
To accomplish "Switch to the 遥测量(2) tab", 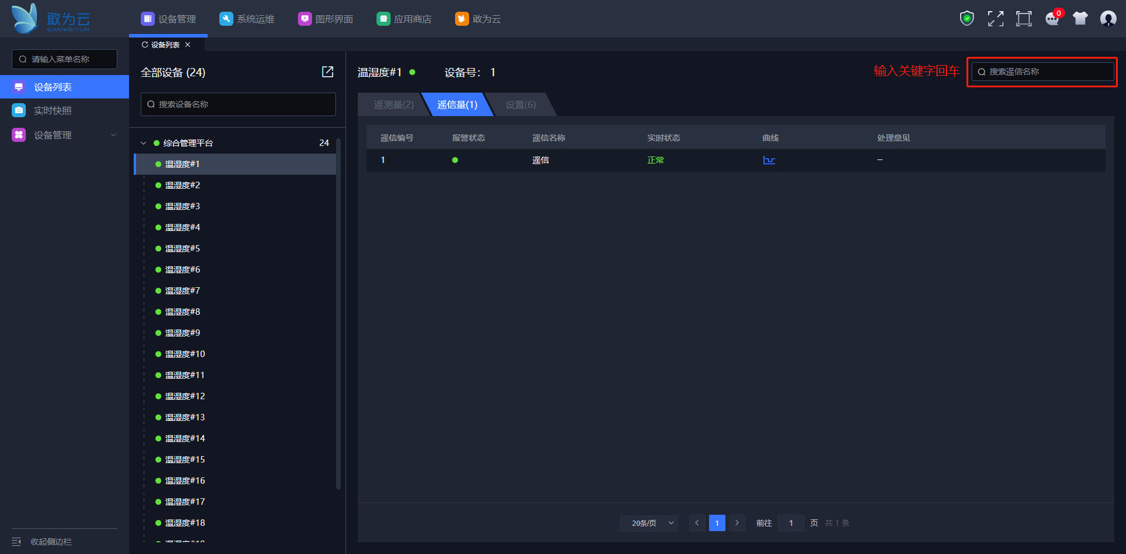I will (x=394, y=104).
